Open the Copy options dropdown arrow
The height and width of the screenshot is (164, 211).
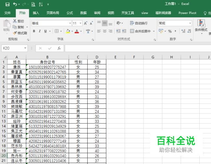click(x=27, y=27)
